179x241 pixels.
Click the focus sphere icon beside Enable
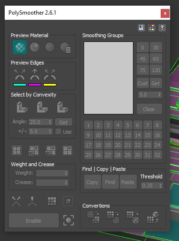tap(69, 220)
